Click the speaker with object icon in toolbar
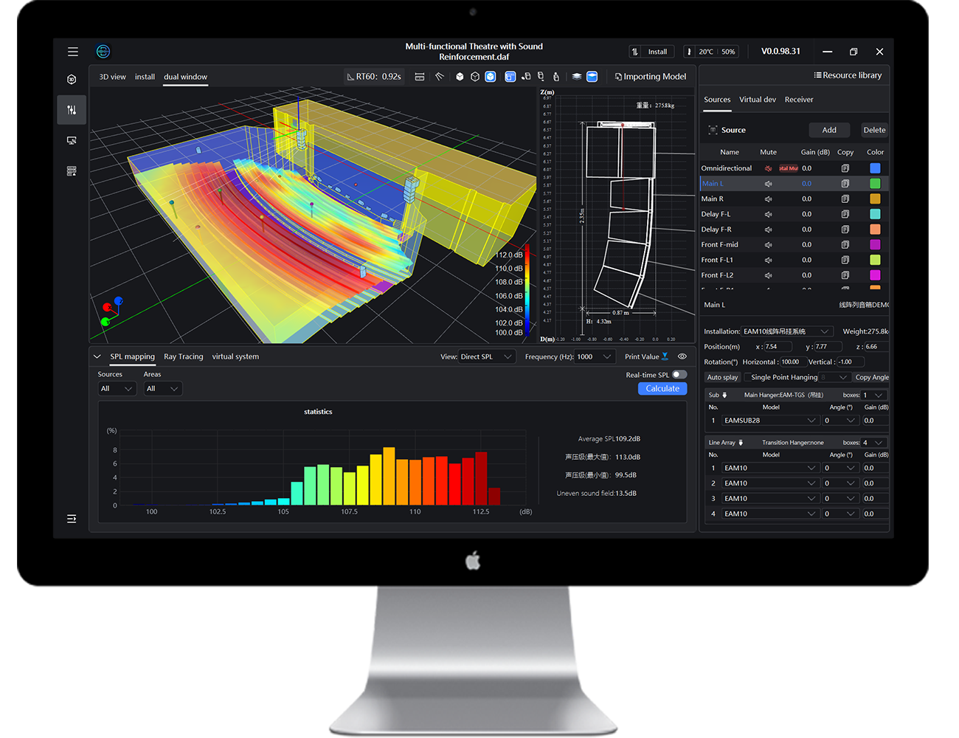Image resolution: width=959 pixels, height=738 pixels. pyautogui.click(x=526, y=77)
